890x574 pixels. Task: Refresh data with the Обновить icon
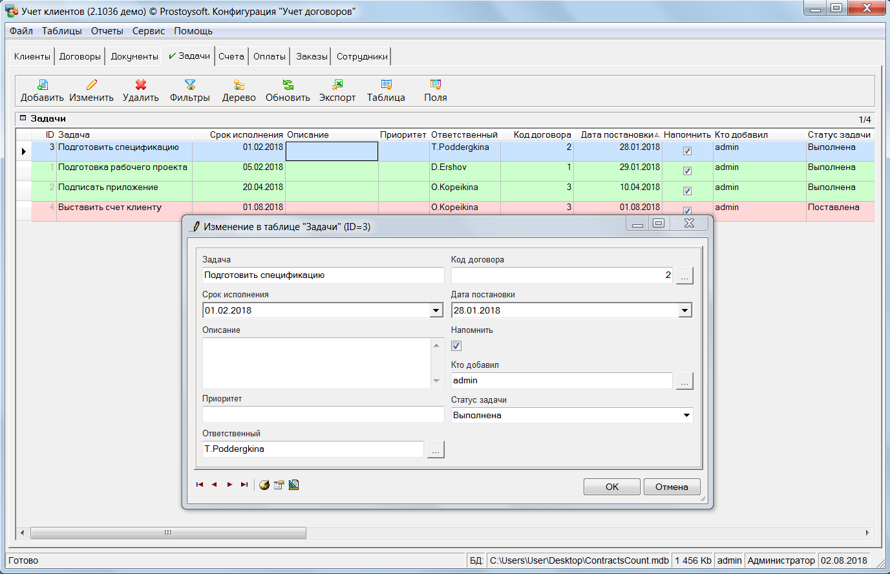pyautogui.click(x=288, y=85)
